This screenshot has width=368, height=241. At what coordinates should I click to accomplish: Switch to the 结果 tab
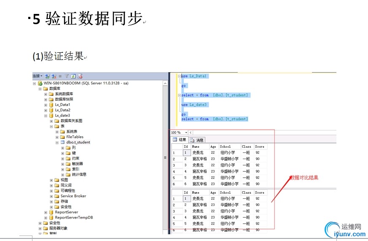pyautogui.click(x=180, y=140)
